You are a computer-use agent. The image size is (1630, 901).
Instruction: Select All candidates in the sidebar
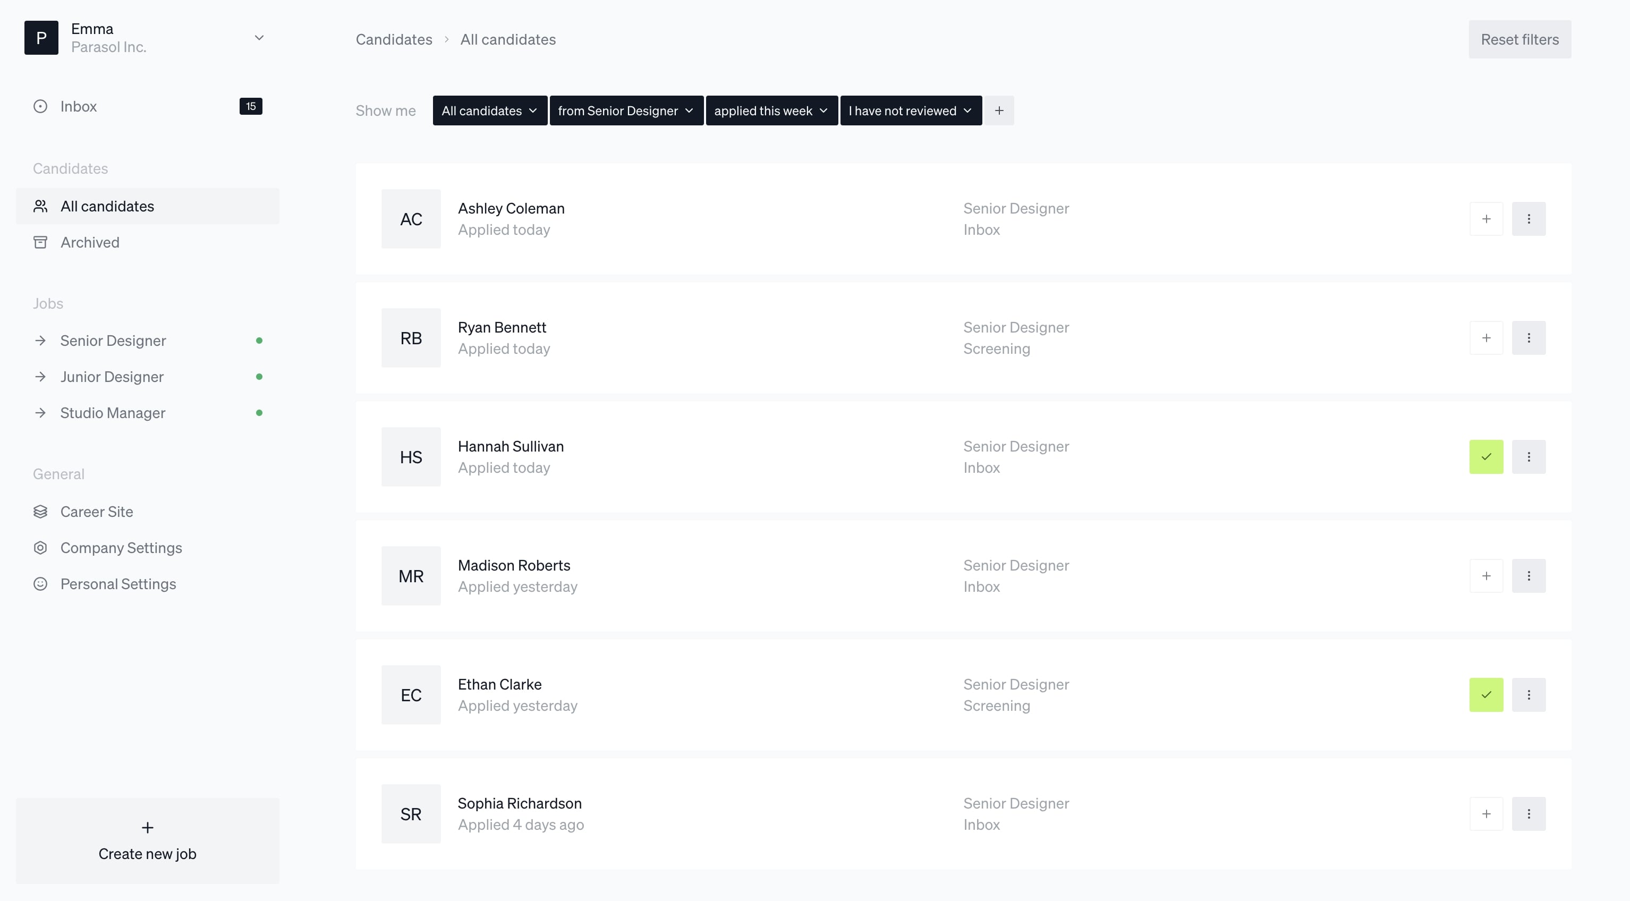[x=148, y=206]
